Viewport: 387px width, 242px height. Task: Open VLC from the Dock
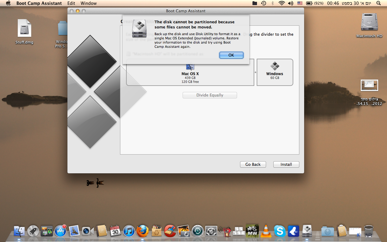click(266, 231)
